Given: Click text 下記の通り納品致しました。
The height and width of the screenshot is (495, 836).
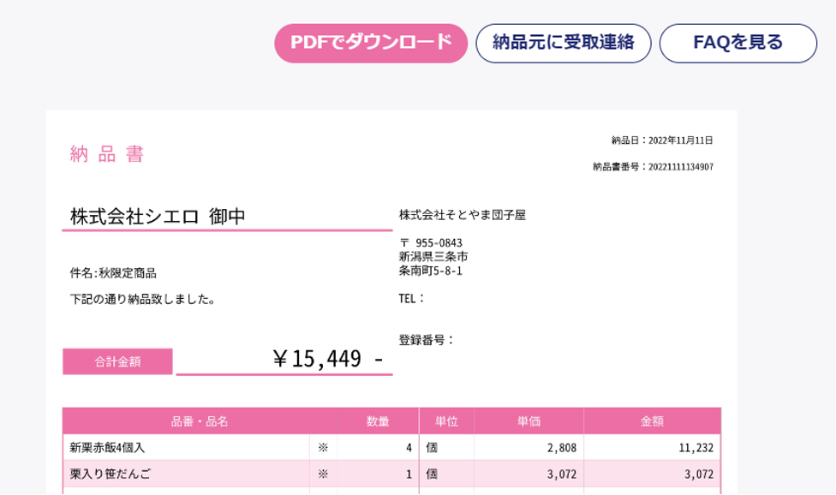Looking at the screenshot, I should click(143, 300).
